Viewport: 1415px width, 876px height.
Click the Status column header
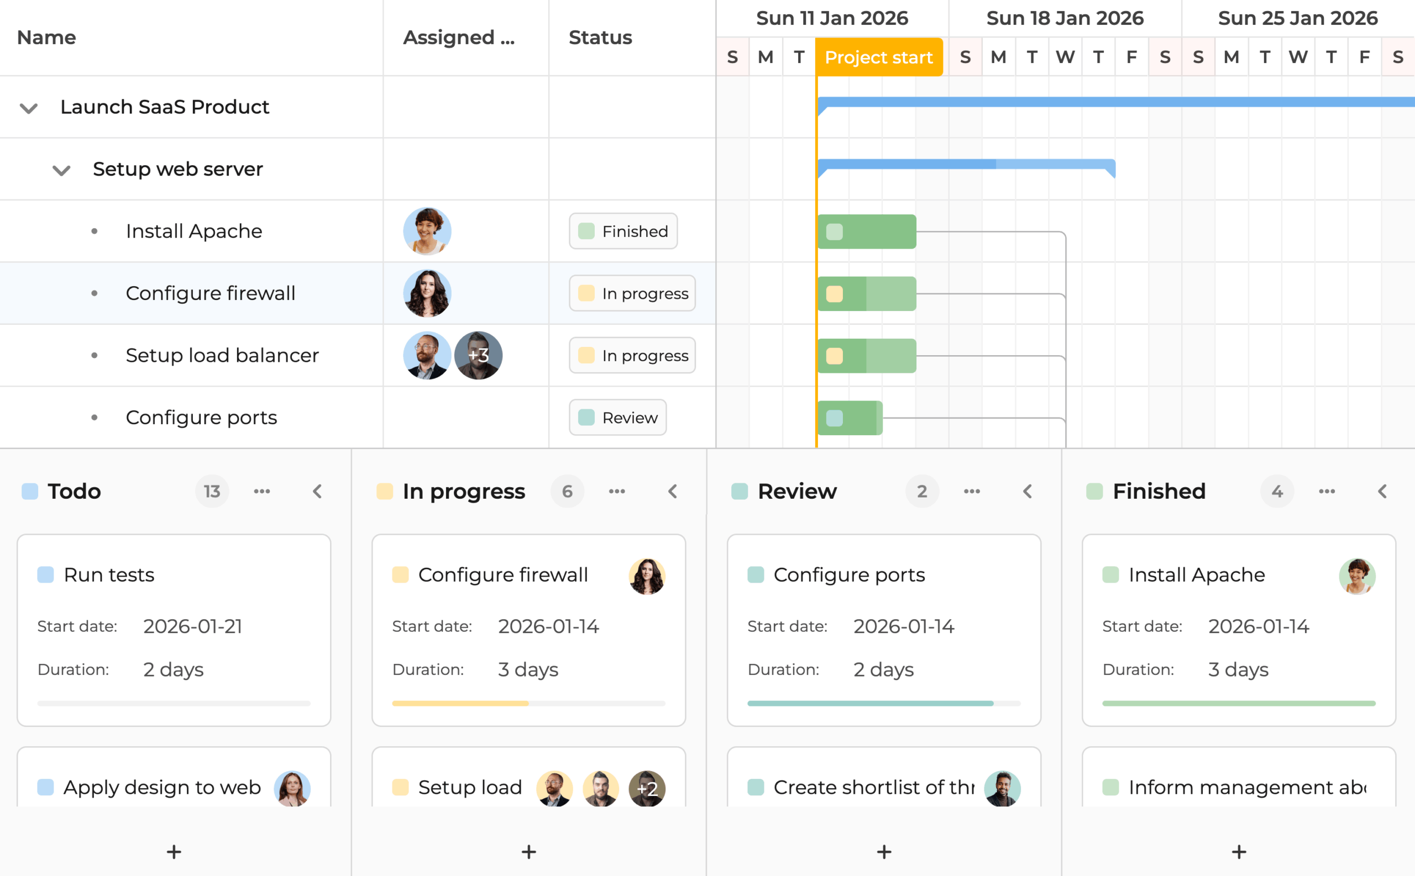click(x=600, y=38)
